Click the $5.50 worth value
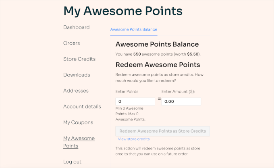The width and height of the screenshot is (274, 168). 193,54
